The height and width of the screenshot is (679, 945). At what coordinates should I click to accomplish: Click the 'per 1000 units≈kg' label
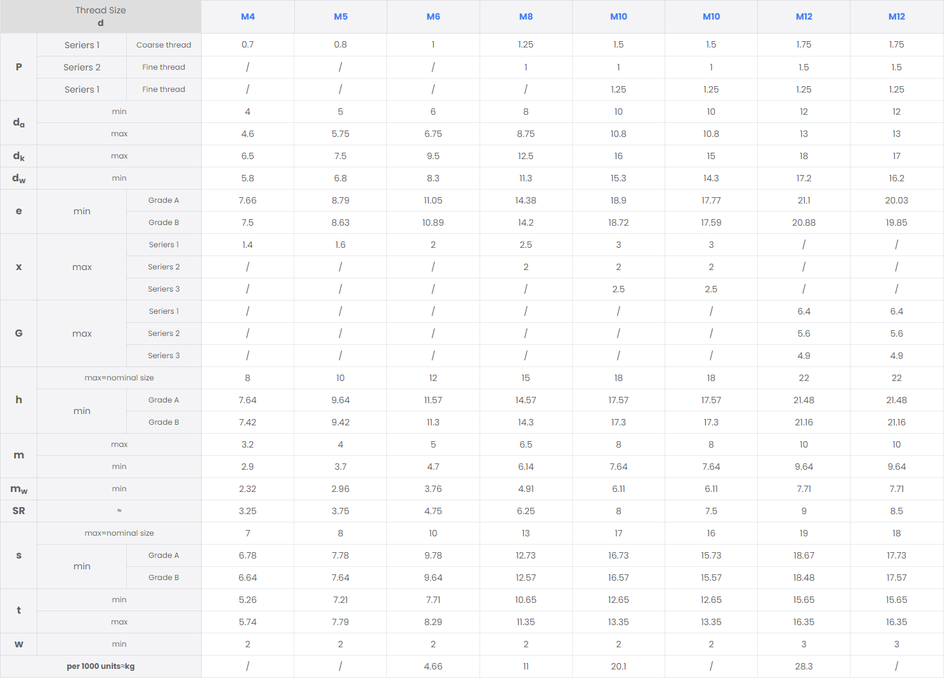101,666
